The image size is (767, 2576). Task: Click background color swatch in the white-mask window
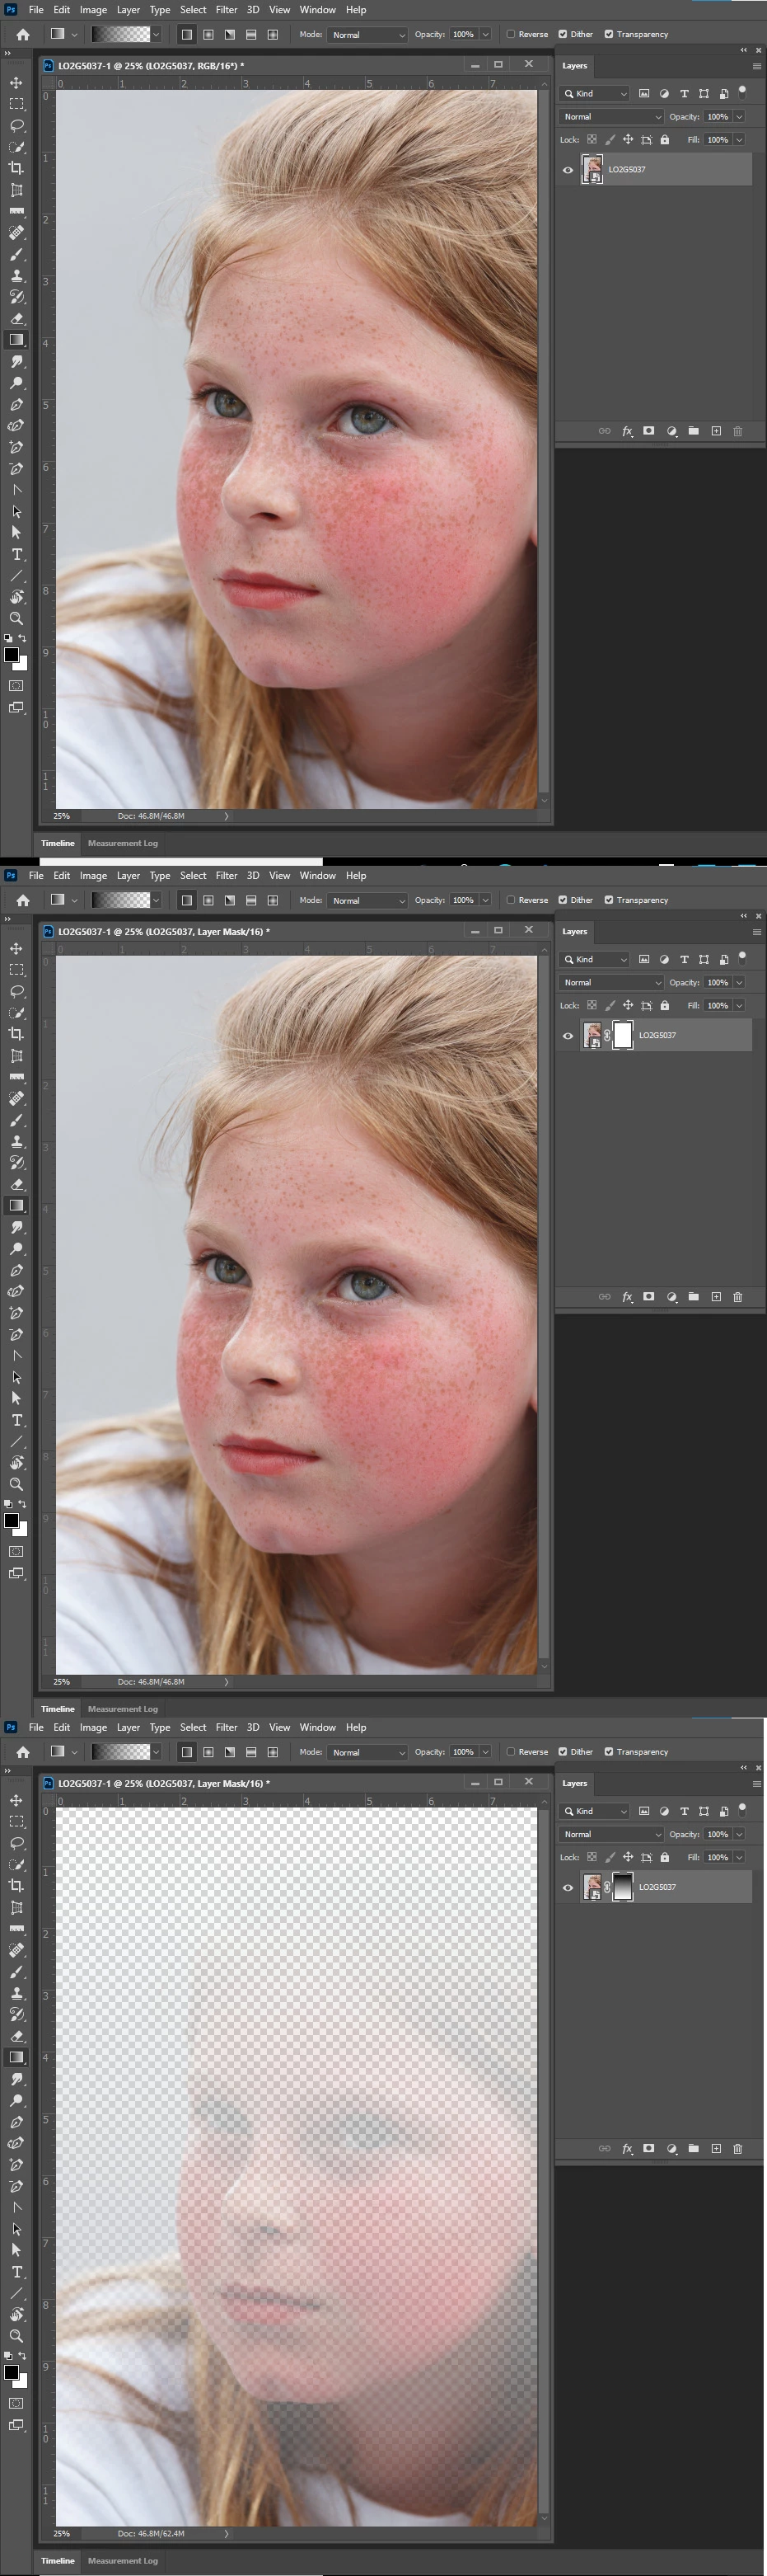pyautogui.click(x=23, y=1529)
